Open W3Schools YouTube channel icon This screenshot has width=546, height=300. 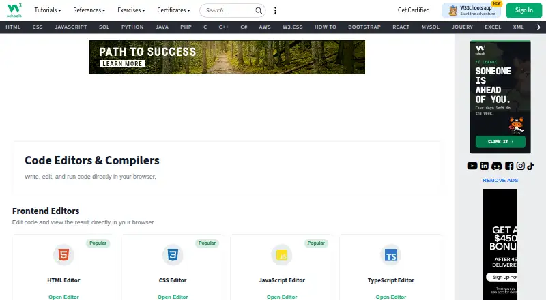(x=472, y=166)
